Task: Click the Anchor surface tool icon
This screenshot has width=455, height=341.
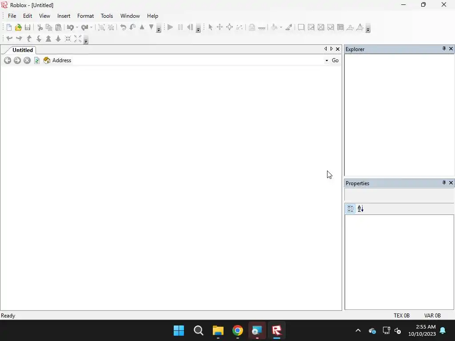Action: [x=262, y=28]
